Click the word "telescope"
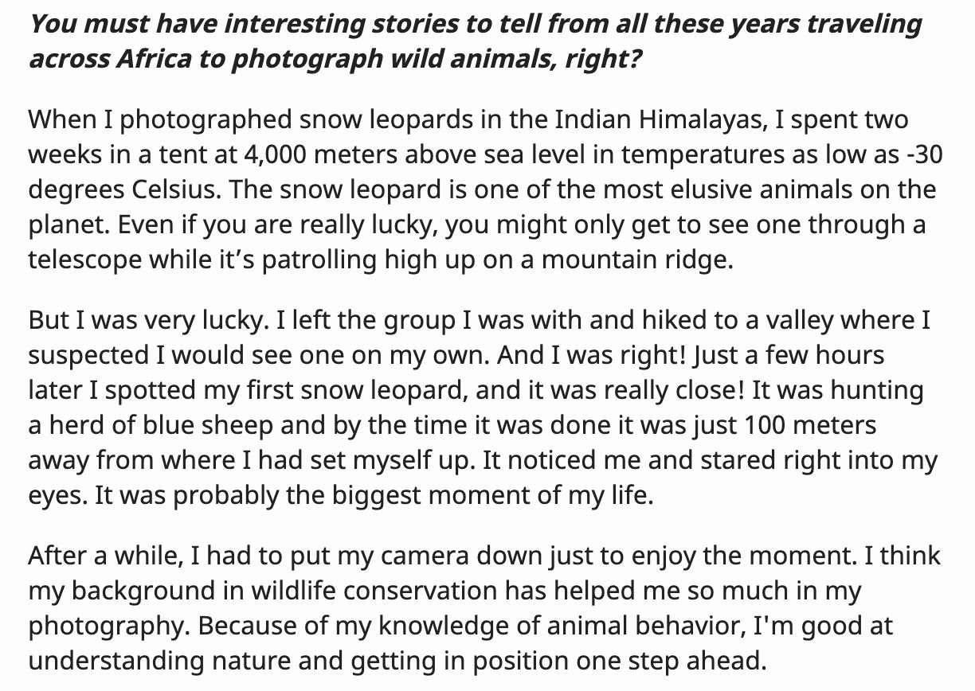Image resolution: width=975 pixels, height=691 pixels. tap(83, 260)
